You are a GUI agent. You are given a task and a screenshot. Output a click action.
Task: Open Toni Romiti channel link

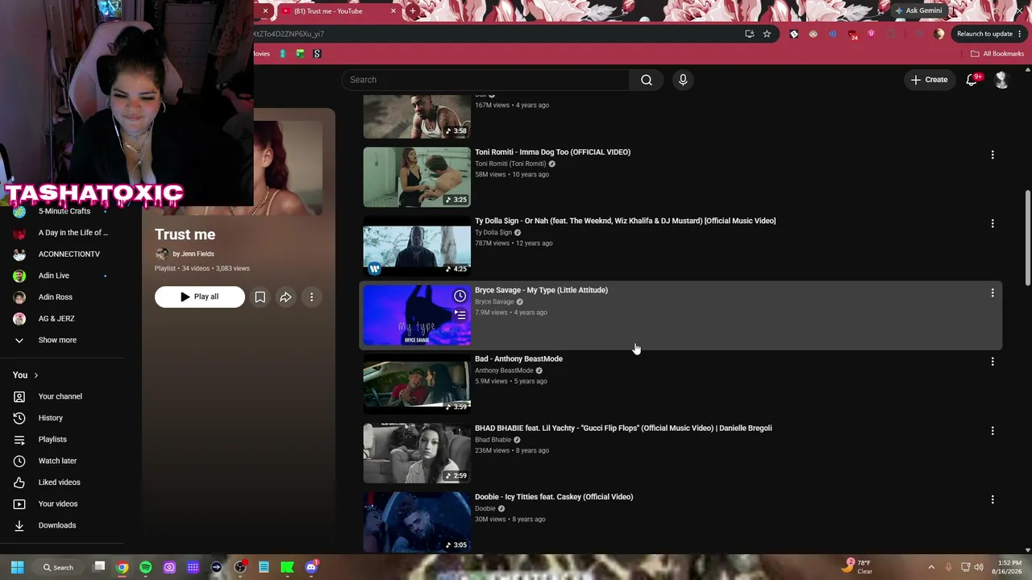click(x=510, y=164)
